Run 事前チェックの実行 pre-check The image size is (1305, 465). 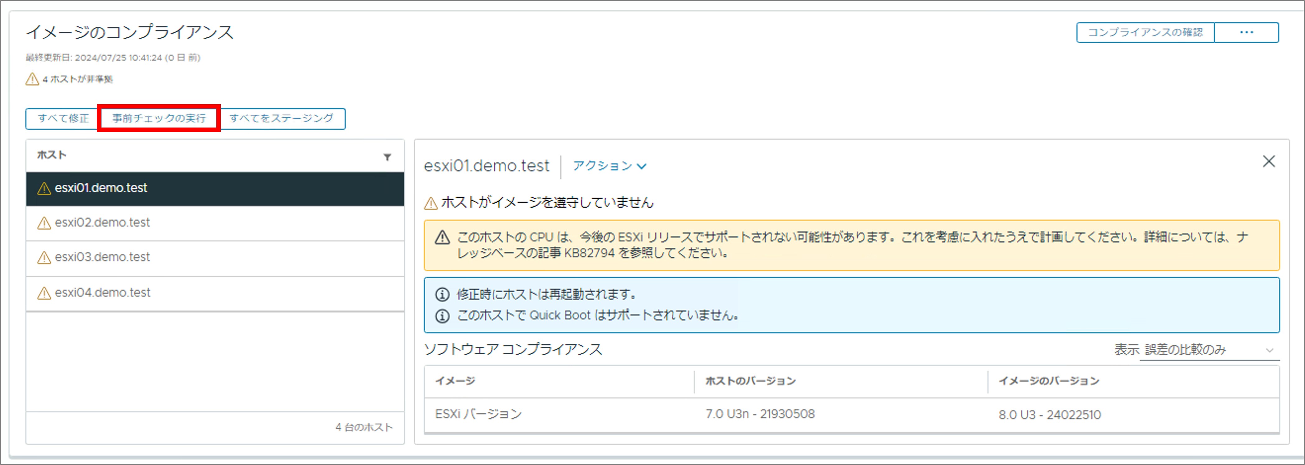(x=158, y=119)
